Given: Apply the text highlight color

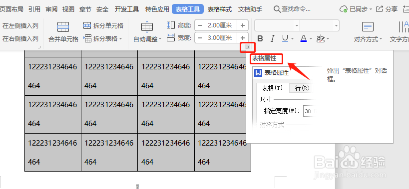Looking at the screenshot, I should 320,39.
